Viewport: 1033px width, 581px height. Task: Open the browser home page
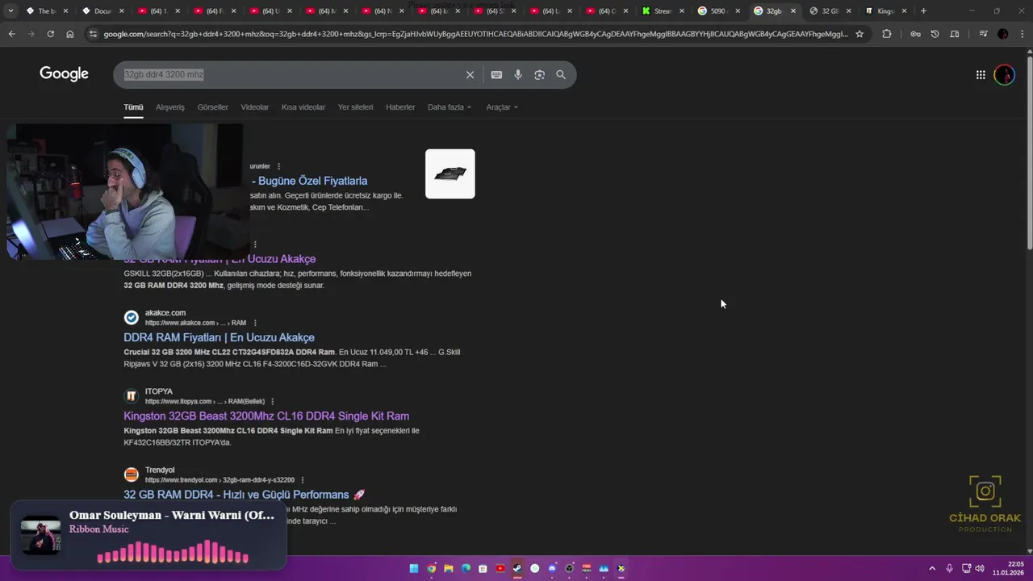click(x=69, y=34)
